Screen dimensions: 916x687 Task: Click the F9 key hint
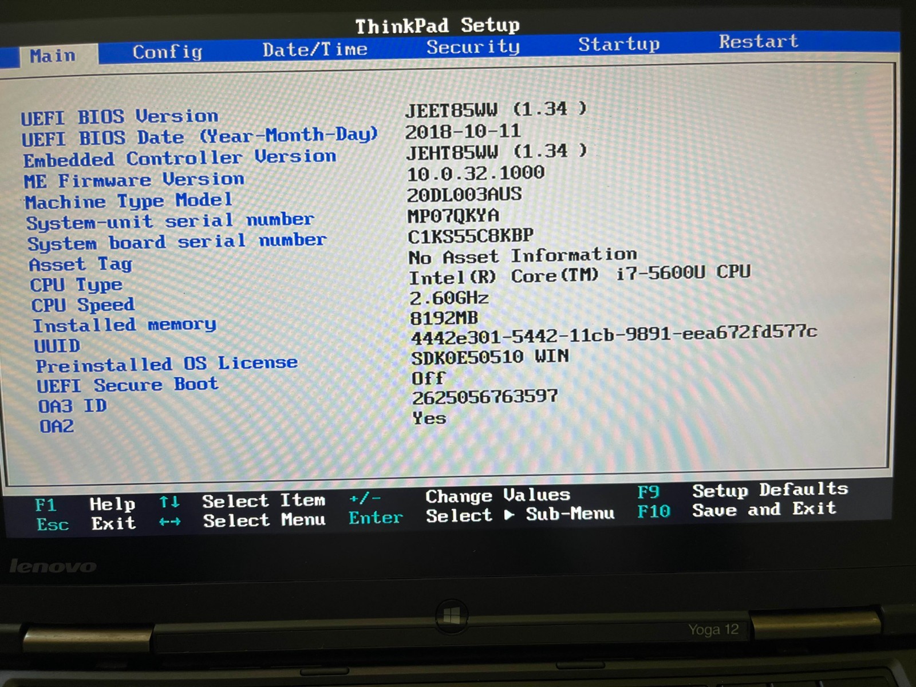(648, 492)
